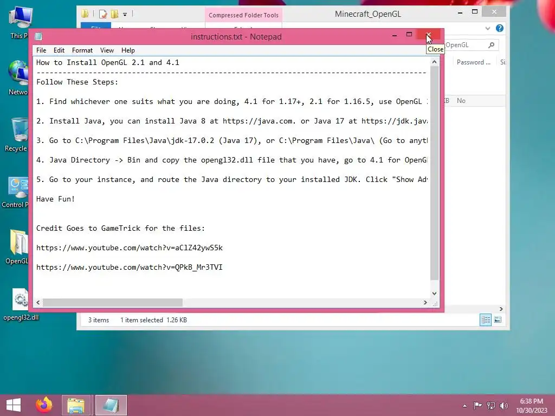Screen dimensions: 555x416
Task: Open the File menu in Notepad
Action: (x=41, y=50)
